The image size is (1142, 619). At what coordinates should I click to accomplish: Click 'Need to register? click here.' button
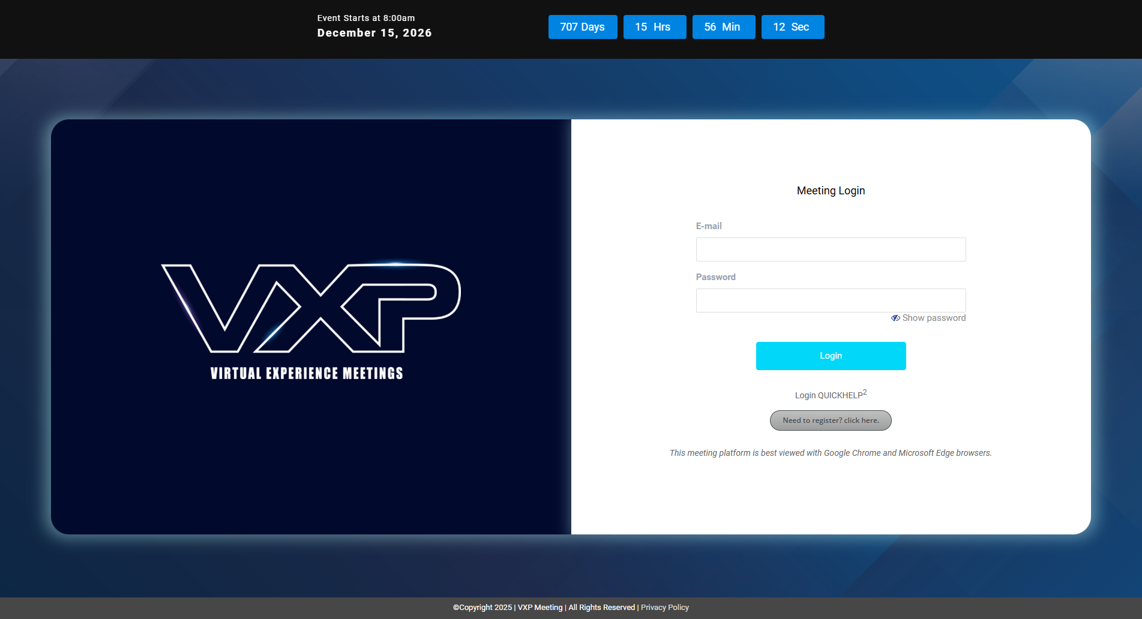[831, 420]
